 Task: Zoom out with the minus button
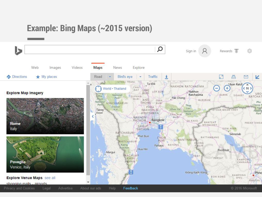click(x=216, y=88)
